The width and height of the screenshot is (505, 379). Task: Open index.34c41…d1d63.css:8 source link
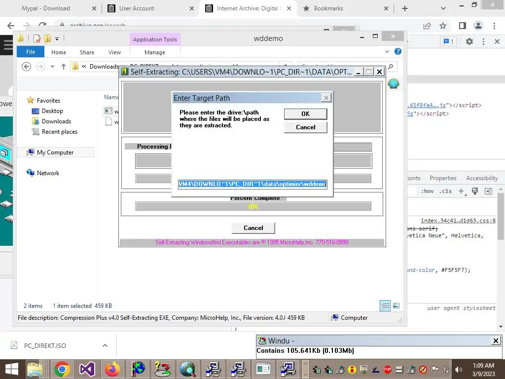click(x=458, y=221)
